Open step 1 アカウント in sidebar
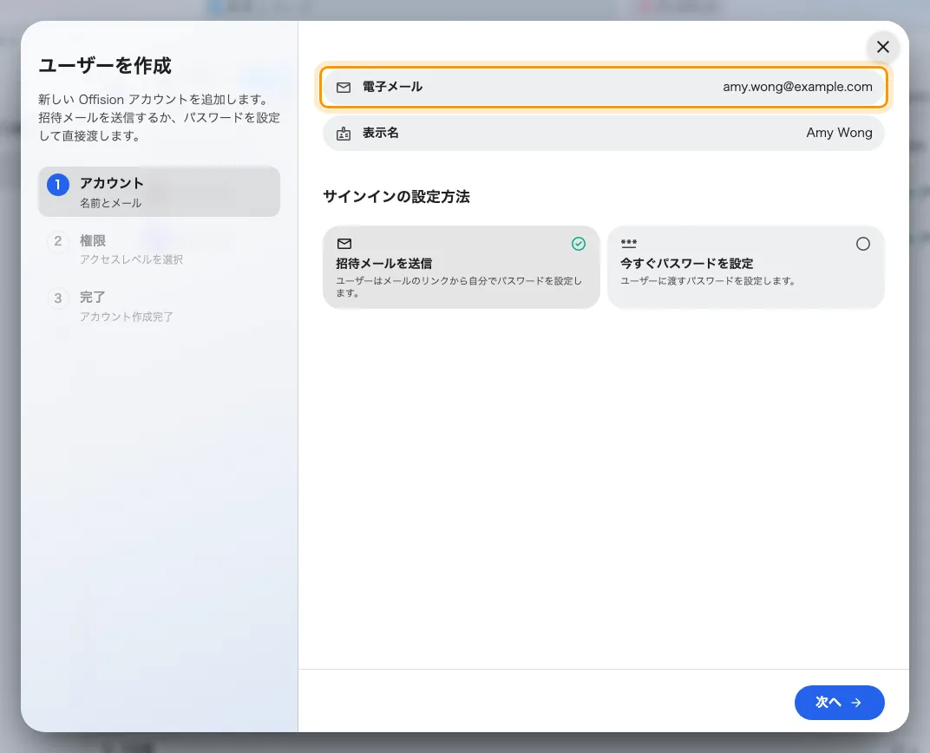This screenshot has width=930, height=753. [159, 192]
